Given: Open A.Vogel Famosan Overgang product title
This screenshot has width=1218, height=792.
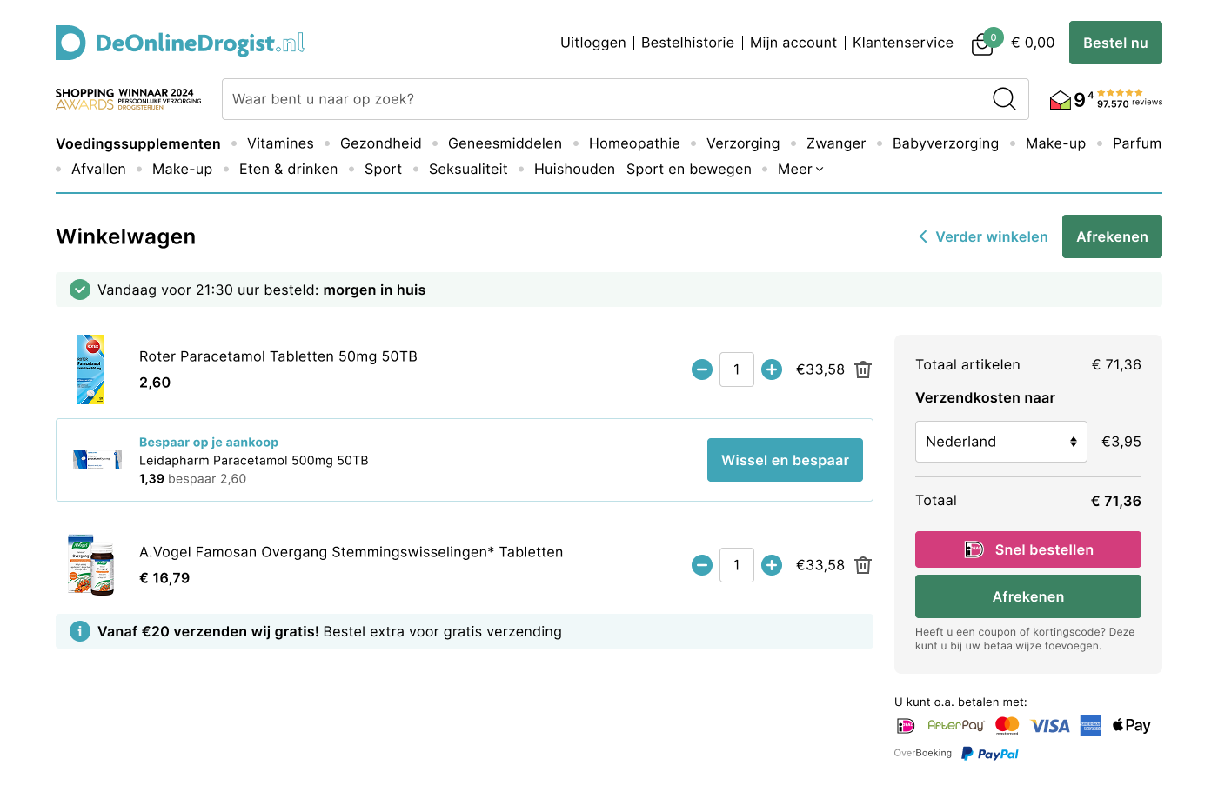Looking at the screenshot, I should (x=351, y=552).
